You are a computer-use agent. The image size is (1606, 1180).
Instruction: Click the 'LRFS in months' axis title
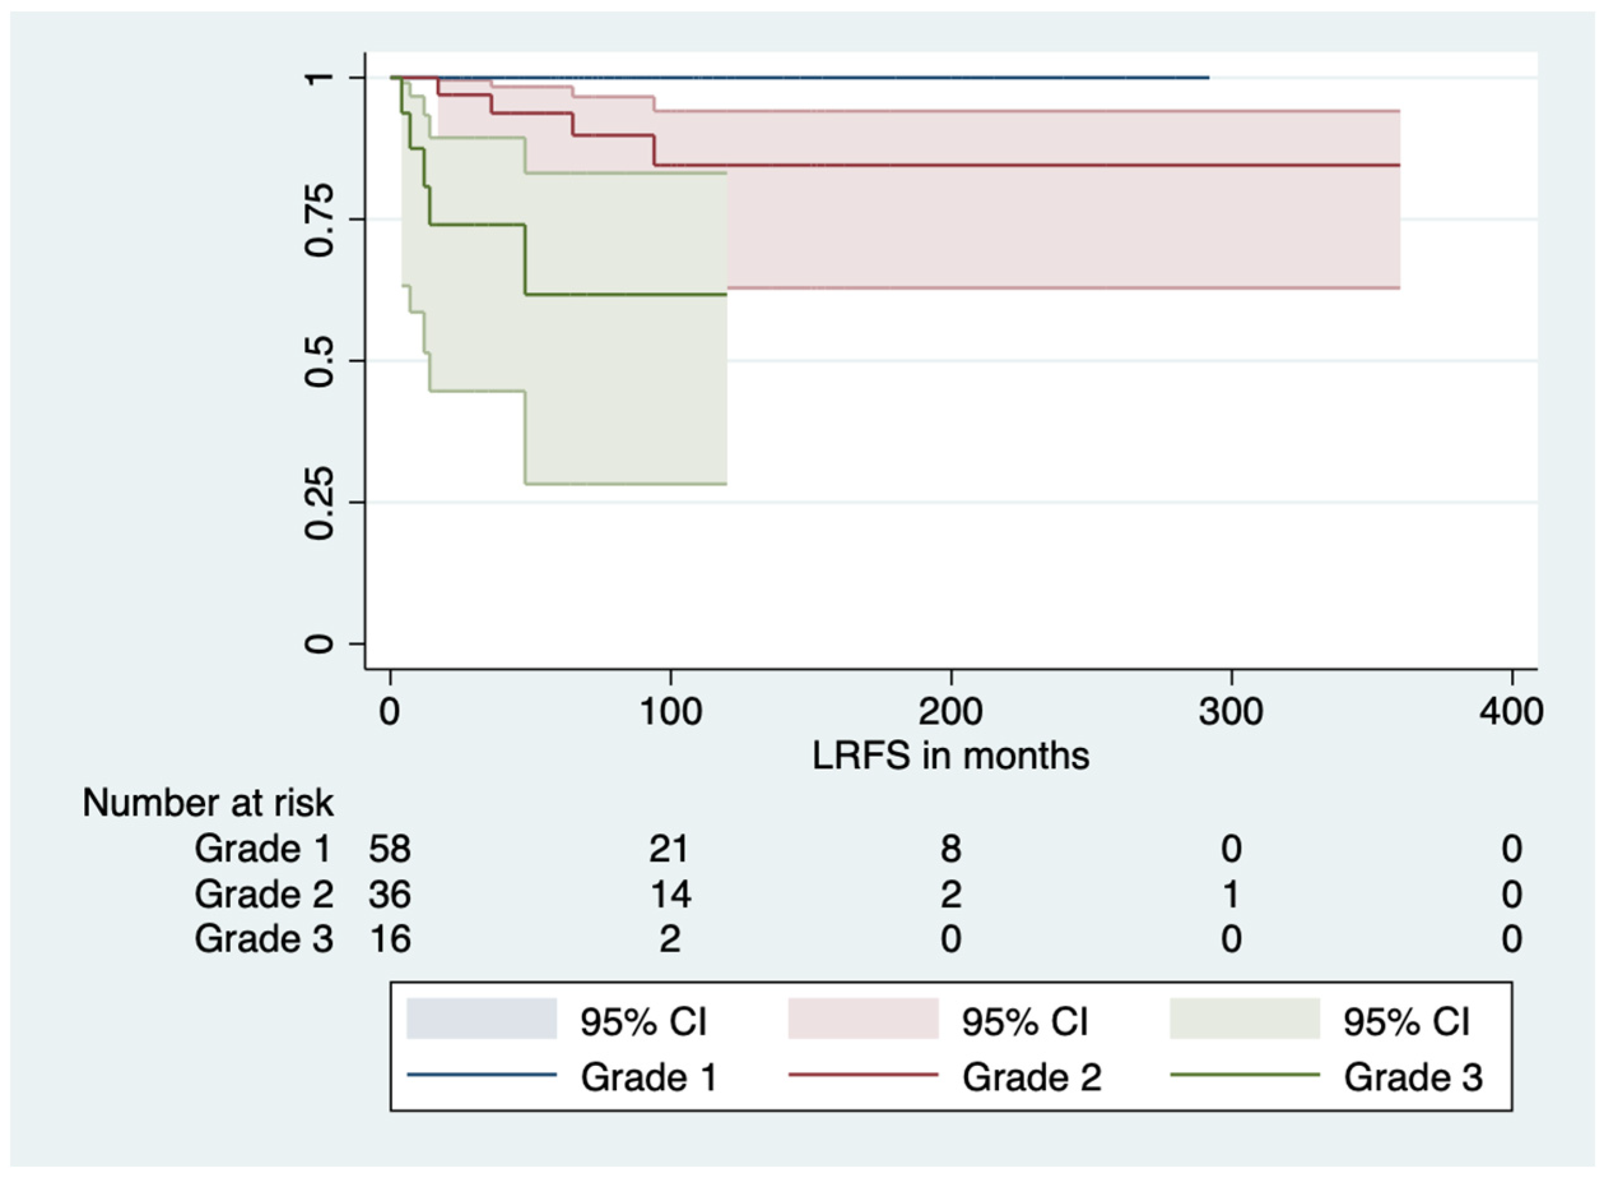click(950, 756)
